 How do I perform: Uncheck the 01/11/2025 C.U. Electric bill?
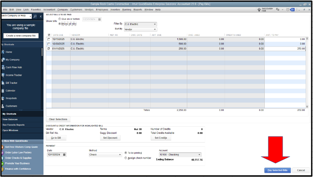[x=49, y=49]
